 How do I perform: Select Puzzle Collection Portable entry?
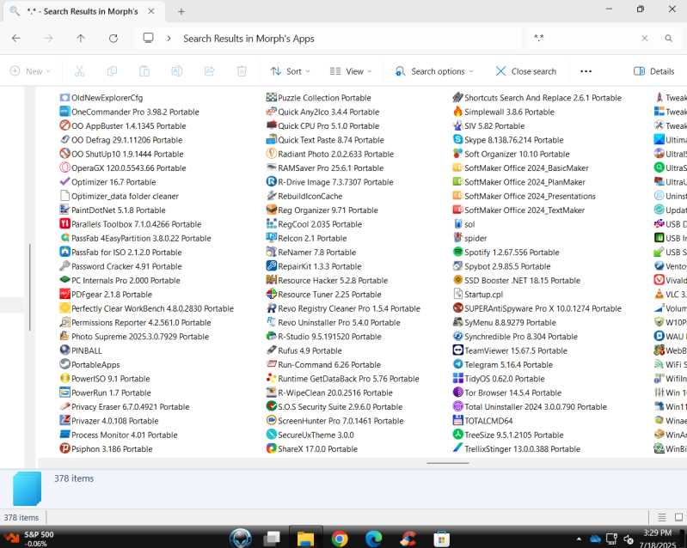pos(318,98)
